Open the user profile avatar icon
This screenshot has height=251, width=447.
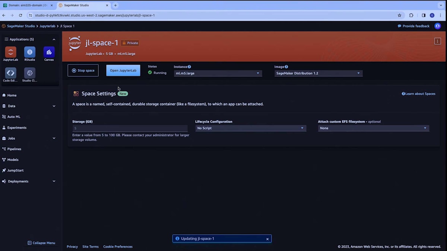click(438, 26)
